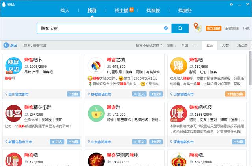Minimize the 查找 window
This screenshot has width=252, height=167.
point(240,4)
